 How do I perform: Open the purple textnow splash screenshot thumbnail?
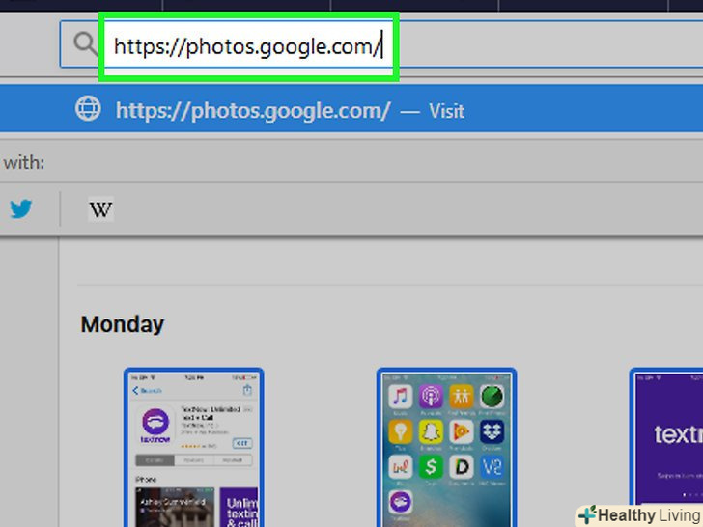pyautogui.click(x=666, y=447)
